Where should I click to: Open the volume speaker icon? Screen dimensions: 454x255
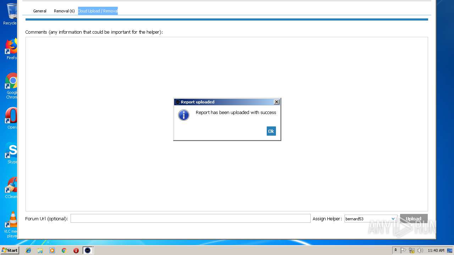click(x=420, y=250)
